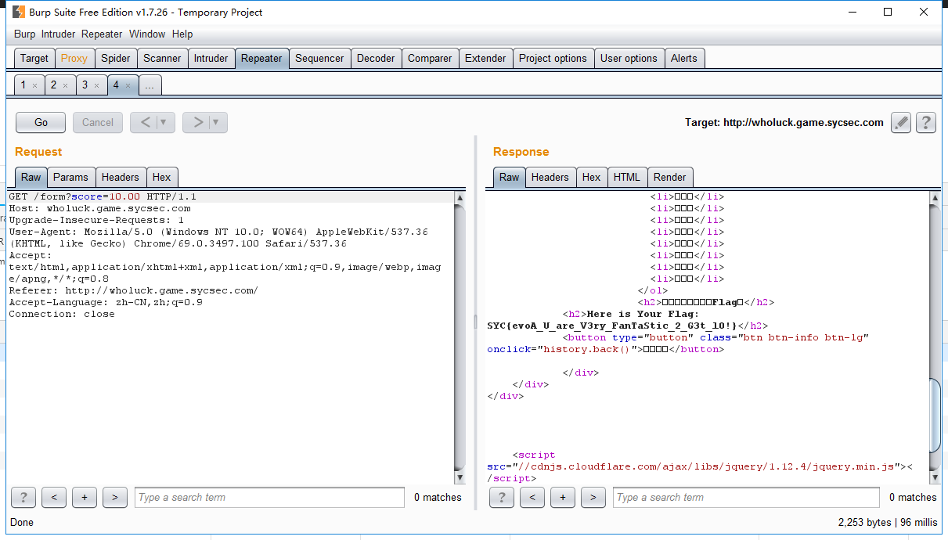Switch to the Extender tab
Viewport: 948px width, 540px height.
(x=485, y=58)
